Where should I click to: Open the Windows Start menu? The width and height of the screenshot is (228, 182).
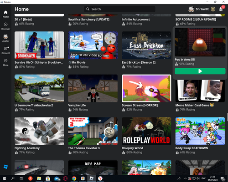point(4,178)
